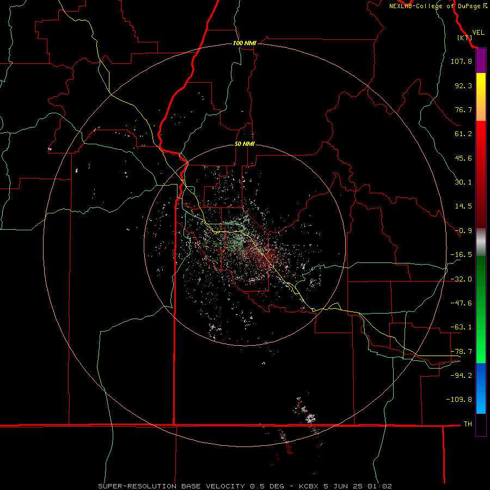Click the 14.5 scale value
The height and width of the screenshot is (490, 490).
coord(463,206)
